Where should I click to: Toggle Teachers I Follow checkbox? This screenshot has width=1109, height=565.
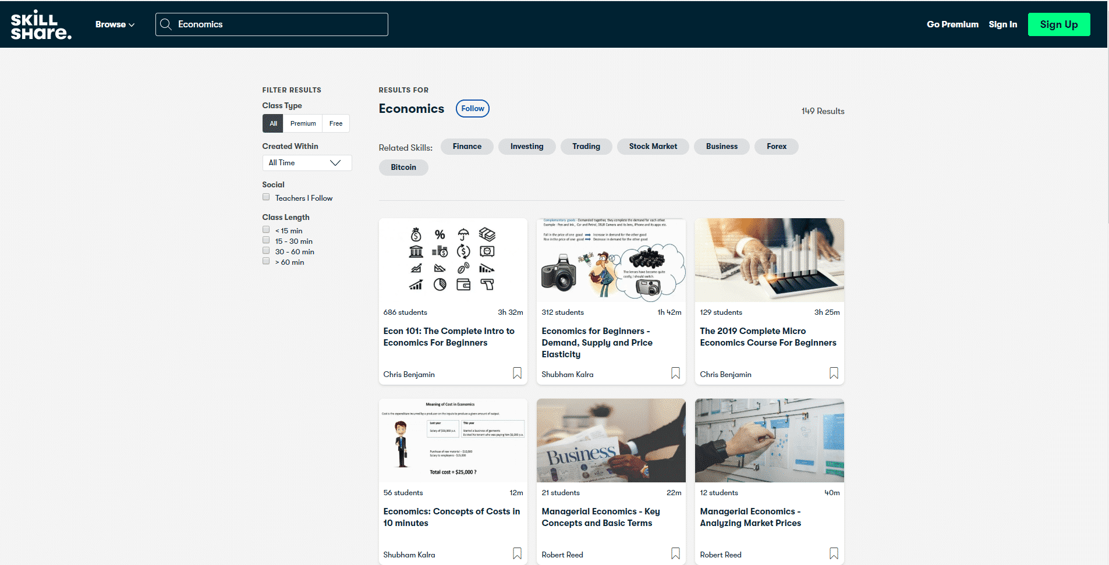coord(266,197)
